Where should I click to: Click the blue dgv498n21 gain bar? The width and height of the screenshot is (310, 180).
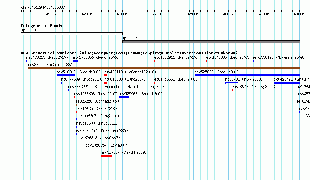(287, 83)
